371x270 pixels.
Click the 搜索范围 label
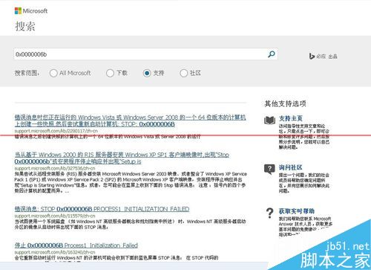click(x=27, y=73)
